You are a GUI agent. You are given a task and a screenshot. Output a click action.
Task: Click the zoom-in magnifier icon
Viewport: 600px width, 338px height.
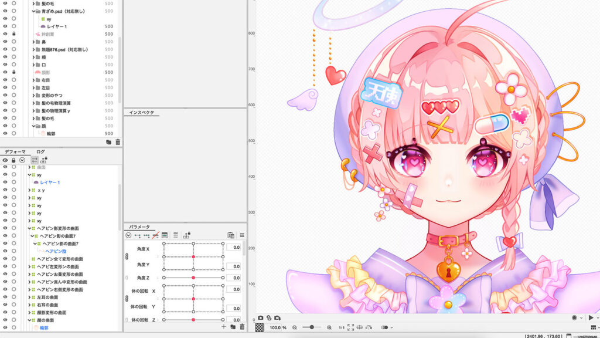329,327
